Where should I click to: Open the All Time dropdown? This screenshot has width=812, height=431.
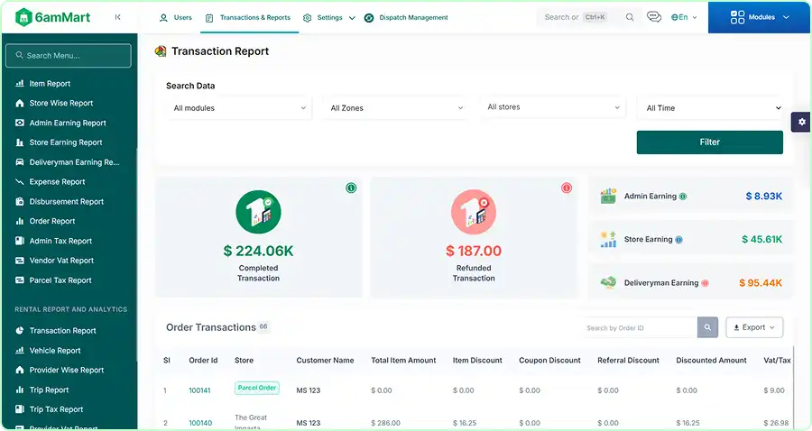click(x=711, y=107)
